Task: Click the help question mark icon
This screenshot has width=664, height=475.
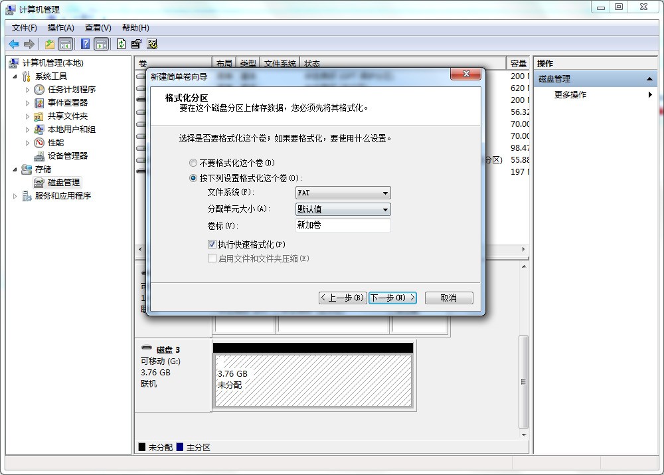Action: tap(85, 44)
